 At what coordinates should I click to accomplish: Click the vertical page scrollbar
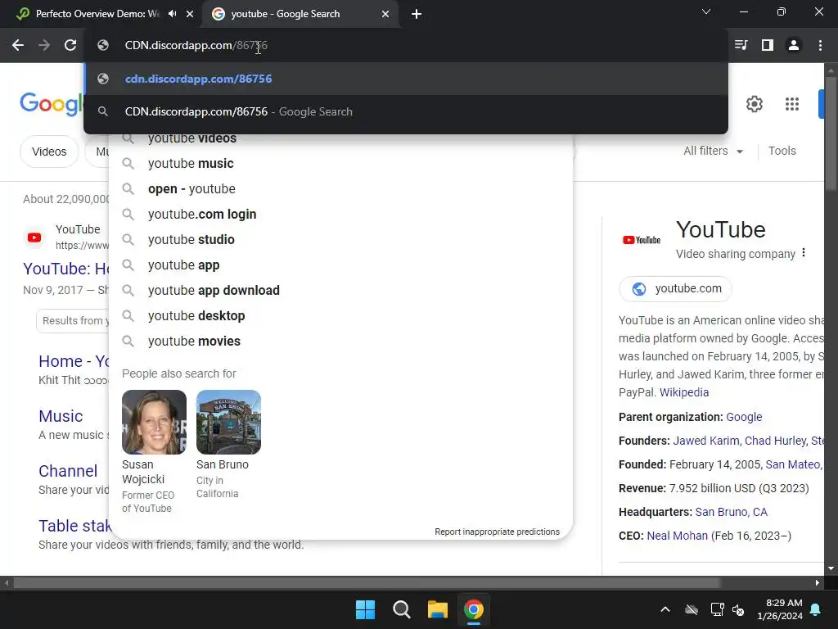(x=831, y=133)
